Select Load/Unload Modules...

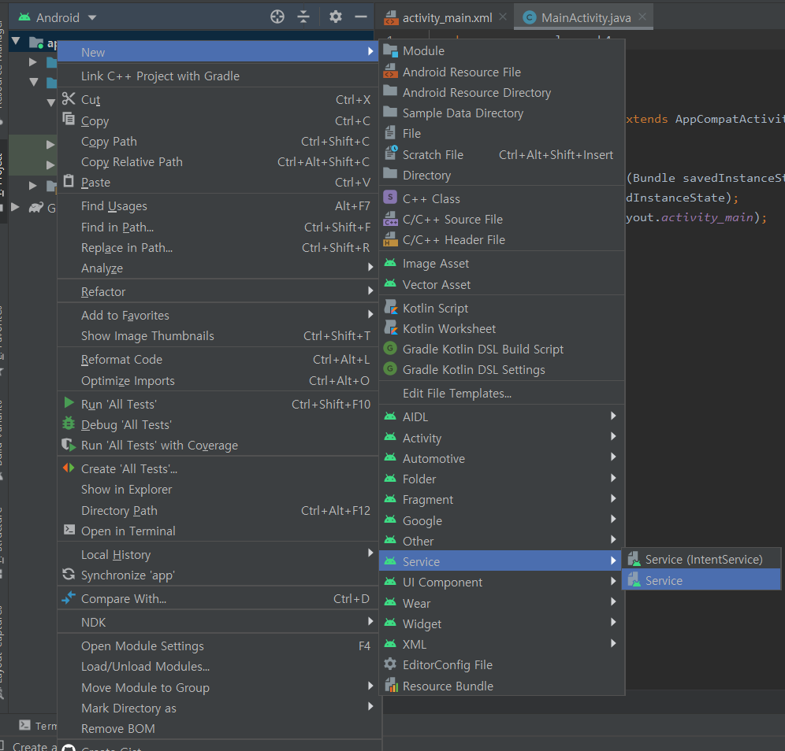[218, 667]
